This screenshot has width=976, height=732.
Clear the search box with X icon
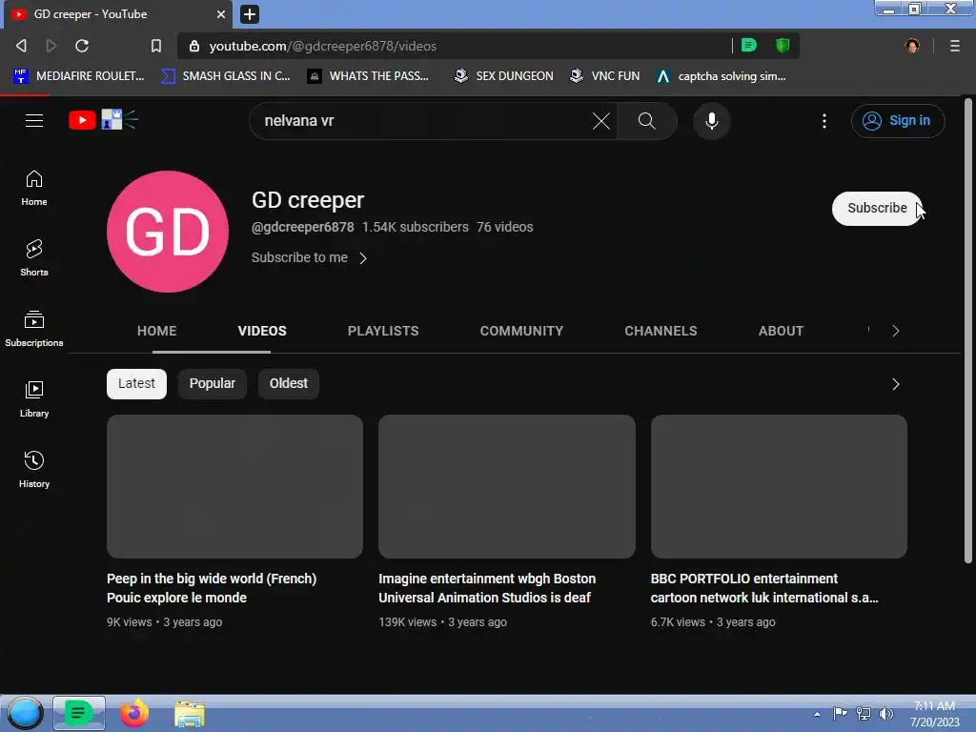(600, 121)
